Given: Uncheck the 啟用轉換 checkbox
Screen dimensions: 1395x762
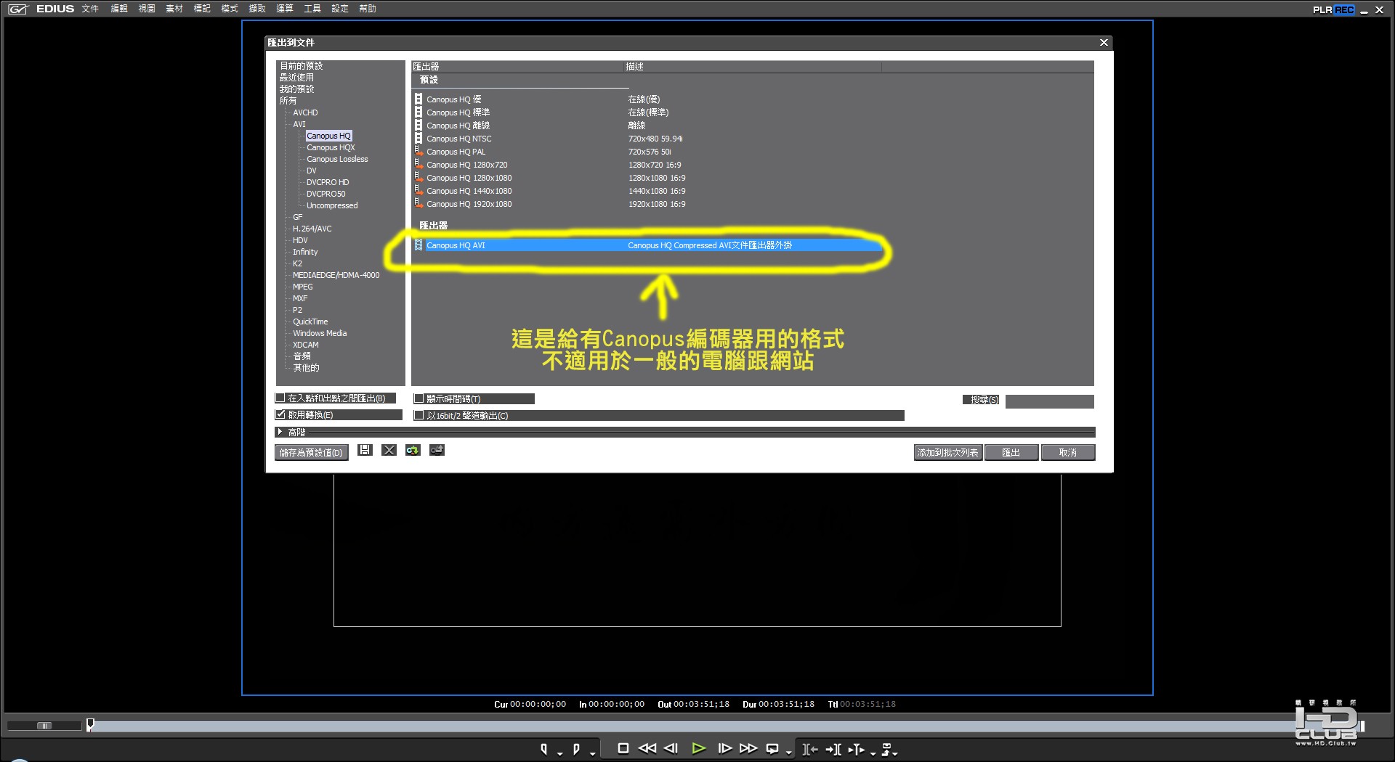Looking at the screenshot, I should coord(280,414).
